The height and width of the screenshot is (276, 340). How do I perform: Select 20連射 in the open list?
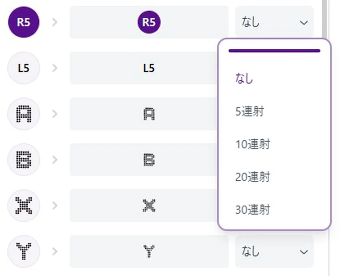tap(253, 177)
